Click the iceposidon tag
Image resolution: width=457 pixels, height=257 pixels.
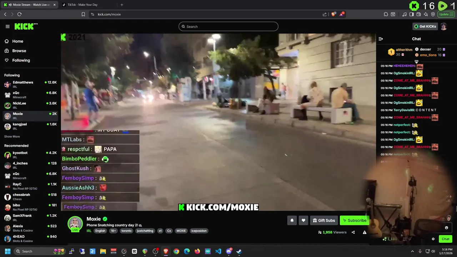[199, 231]
